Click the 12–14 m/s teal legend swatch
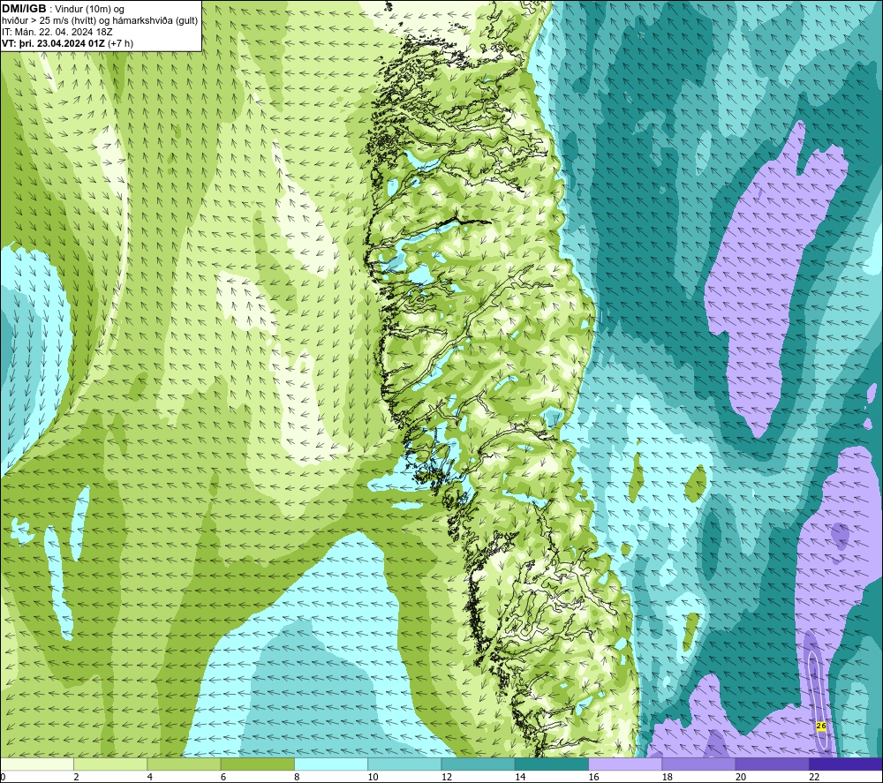The height and width of the screenshot is (783, 883). point(478,764)
